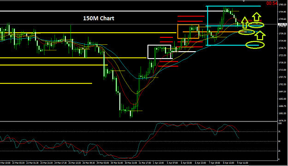Click the 1734.00 price axis label
Screen dimensions: 288x166
click(282, 41)
